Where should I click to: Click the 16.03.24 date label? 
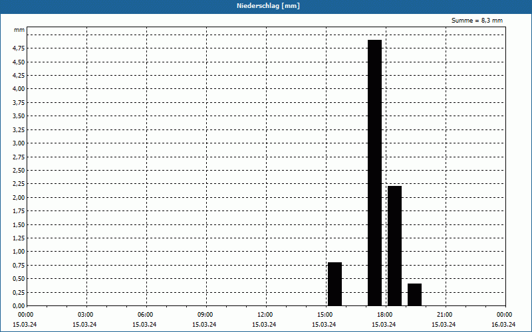tap(503, 325)
